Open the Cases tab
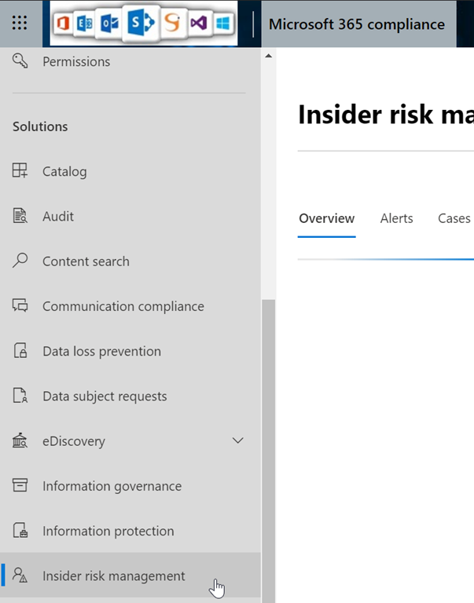The image size is (474, 603). (x=454, y=218)
